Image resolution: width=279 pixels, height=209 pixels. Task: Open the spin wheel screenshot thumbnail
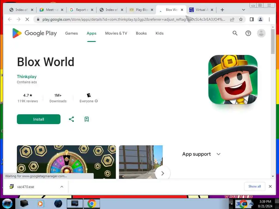tap(66, 162)
